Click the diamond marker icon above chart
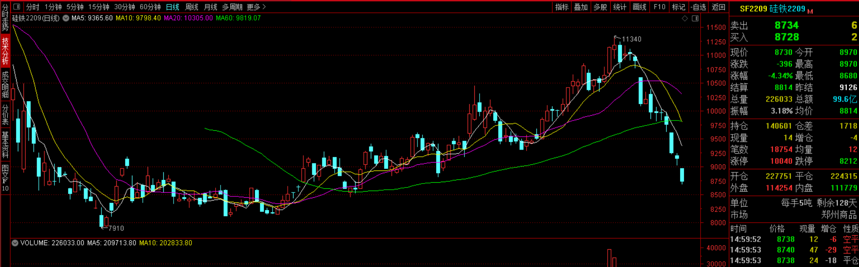Image resolution: width=859 pixels, height=267 pixels. 685,18
